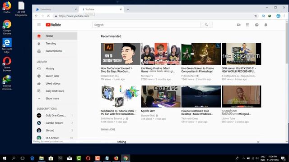Open Gold One Comp... subscription channel
This screenshot has width=289, height=162.
(x=55, y=116)
